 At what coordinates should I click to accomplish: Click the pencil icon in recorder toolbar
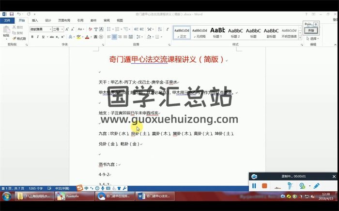click(317, 185)
